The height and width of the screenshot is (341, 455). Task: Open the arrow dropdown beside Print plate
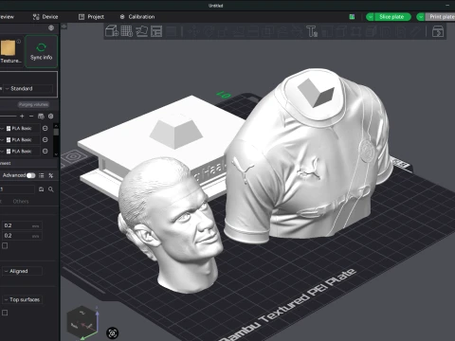click(x=421, y=17)
